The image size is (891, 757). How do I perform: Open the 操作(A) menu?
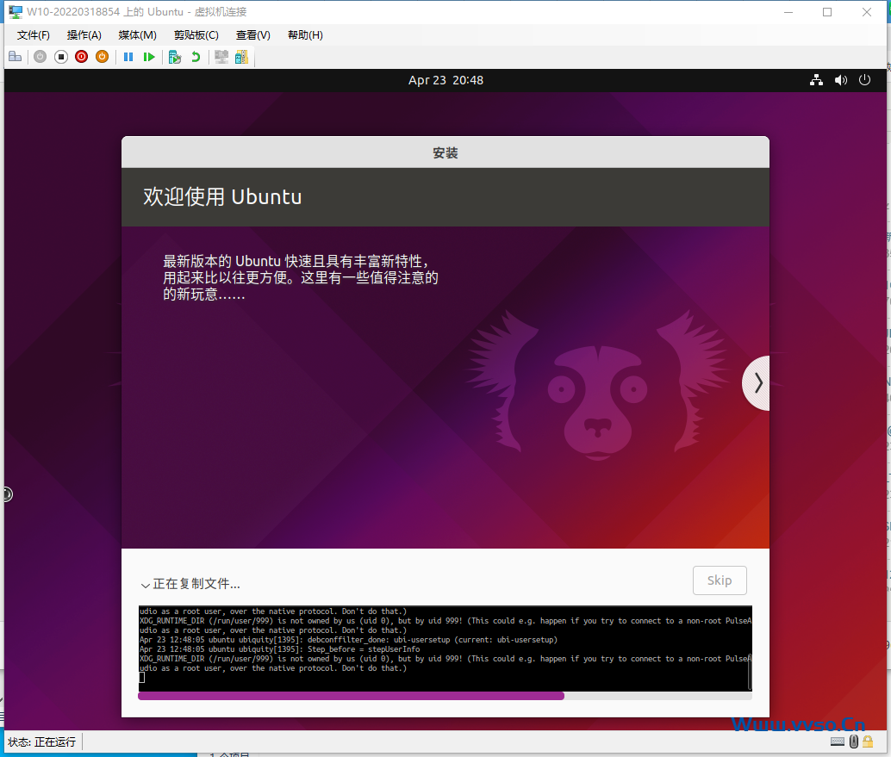[x=84, y=35]
